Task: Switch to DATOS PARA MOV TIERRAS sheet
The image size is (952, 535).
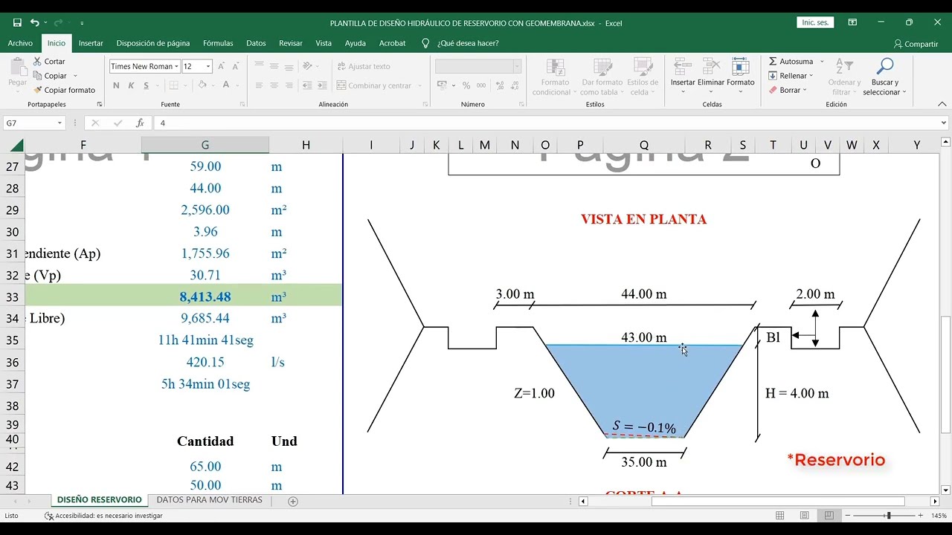Action: tap(209, 500)
